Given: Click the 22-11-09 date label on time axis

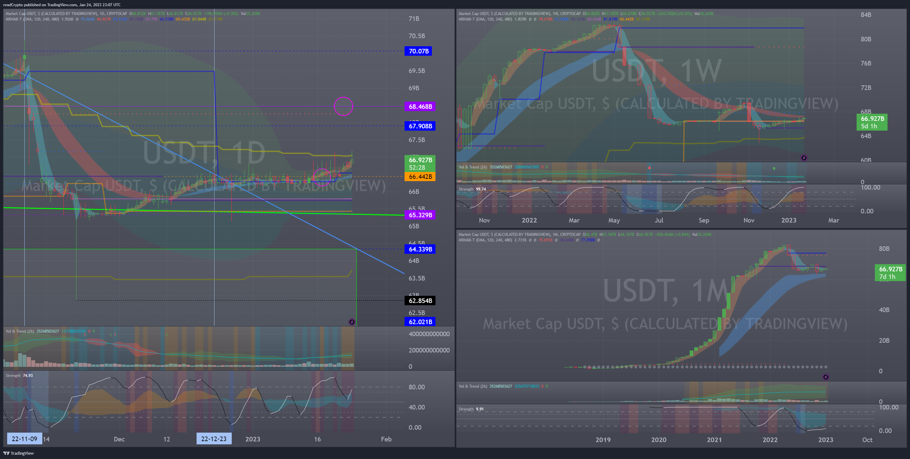Looking at the screenshot, I should pos(24,439).
